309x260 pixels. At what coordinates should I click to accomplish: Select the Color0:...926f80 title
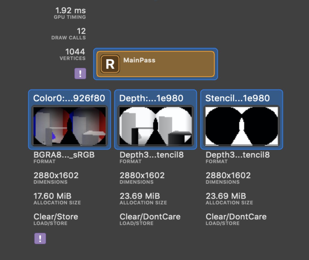tap(69, 98)
